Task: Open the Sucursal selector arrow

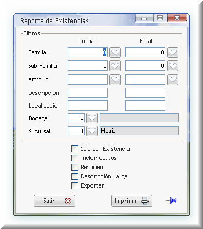Action: [x=92, y=131]
